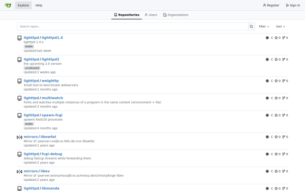
Task: Switch to the Repositories tab
Action: tap(127, 15)
